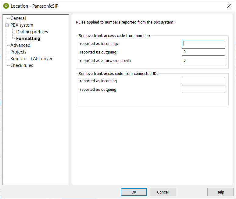This screenshot has height=199, width=236.
Task: Click the reported as a forwarded call field
Action: pyautogui.click(x=203, y=61)
